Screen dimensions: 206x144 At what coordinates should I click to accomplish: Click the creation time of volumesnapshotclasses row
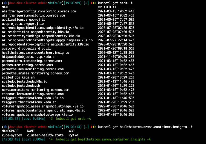click(x=116, y=106)
